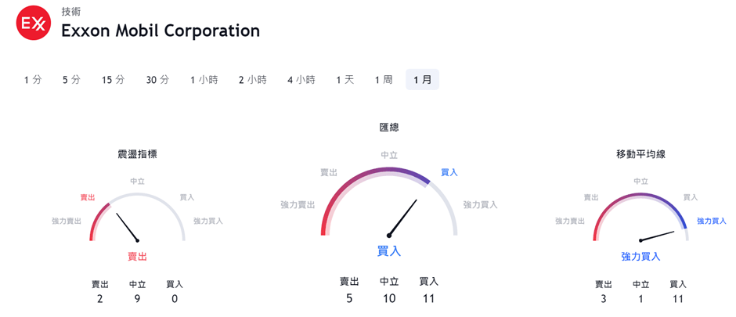Viewport: 736px width, 317px height.
Task: Click the 移動平均線 heading
Action: [640, 154]
